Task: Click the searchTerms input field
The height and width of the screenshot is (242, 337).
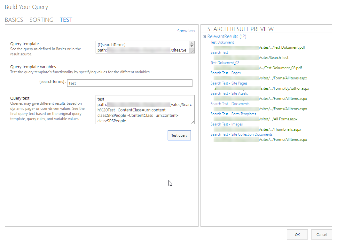Action: click(130, 83)
